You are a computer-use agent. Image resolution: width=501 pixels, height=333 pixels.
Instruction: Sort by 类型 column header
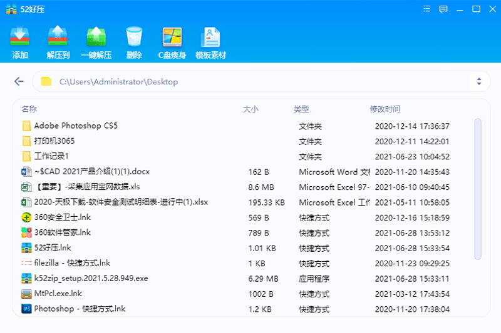(301, 109)
